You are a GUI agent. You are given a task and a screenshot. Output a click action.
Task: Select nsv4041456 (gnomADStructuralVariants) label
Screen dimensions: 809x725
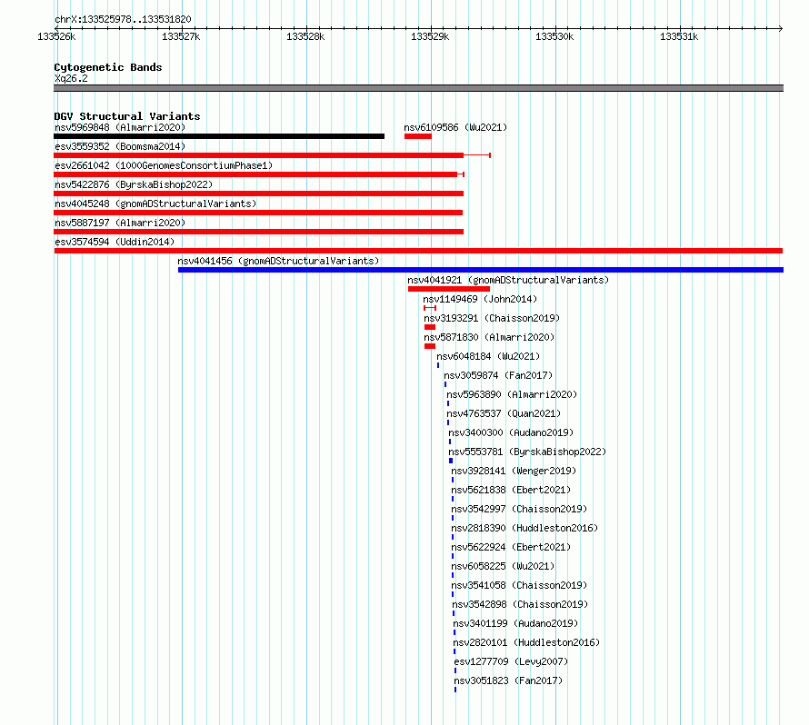(x=278, y=261)
